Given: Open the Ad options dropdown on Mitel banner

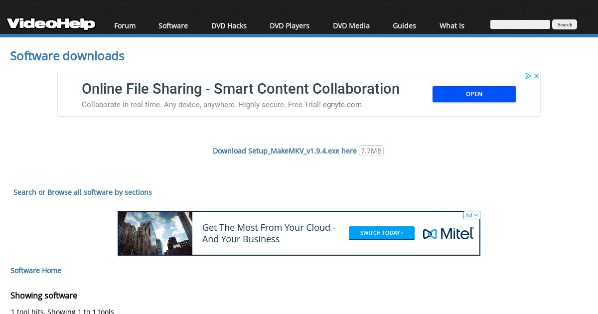Looking at the screenshot, I should tap(471, 215).
